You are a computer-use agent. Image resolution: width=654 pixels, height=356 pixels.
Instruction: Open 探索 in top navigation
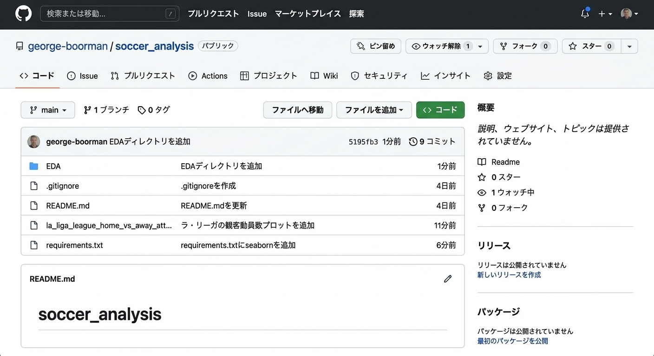point(357,14)
